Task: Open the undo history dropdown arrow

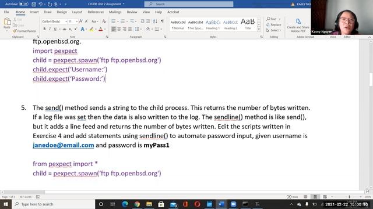Action: tap(45, 4)
